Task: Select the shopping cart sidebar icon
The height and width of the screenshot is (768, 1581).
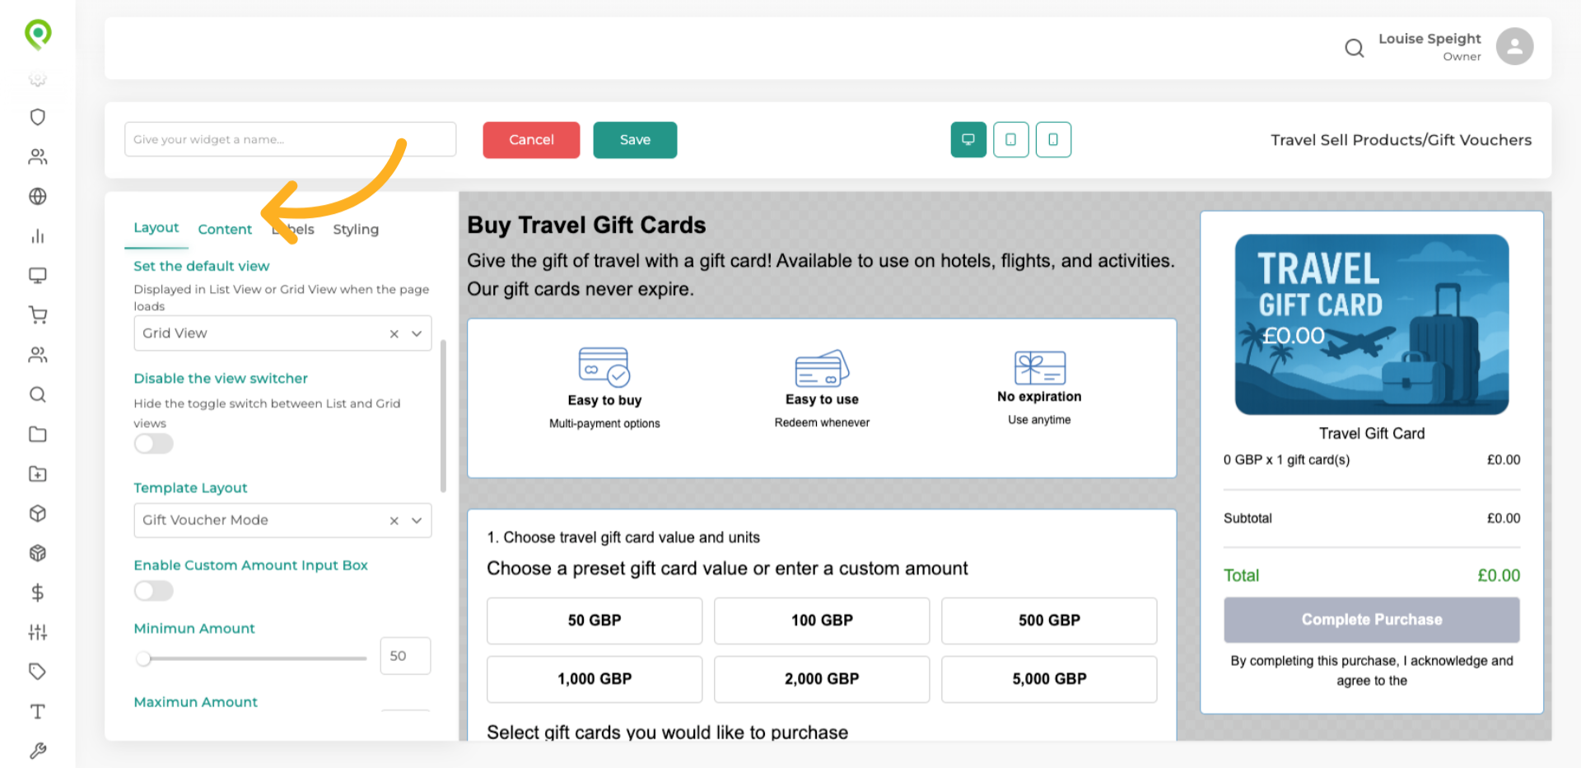Action: pos(37,314)
